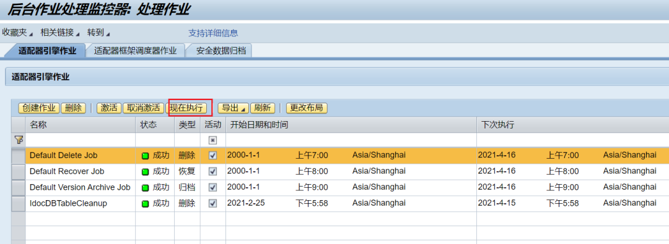
Task: Click the 'Default Recover Job' name cell
Action: 81,172
